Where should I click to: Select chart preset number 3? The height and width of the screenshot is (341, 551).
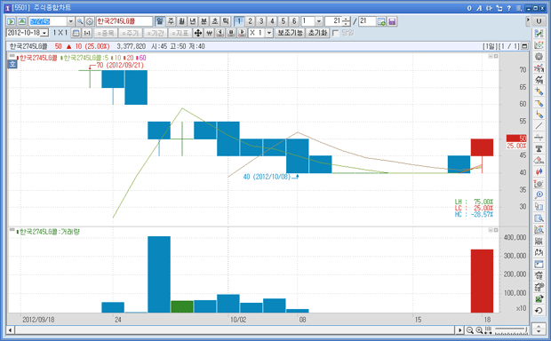coord(261,21)
